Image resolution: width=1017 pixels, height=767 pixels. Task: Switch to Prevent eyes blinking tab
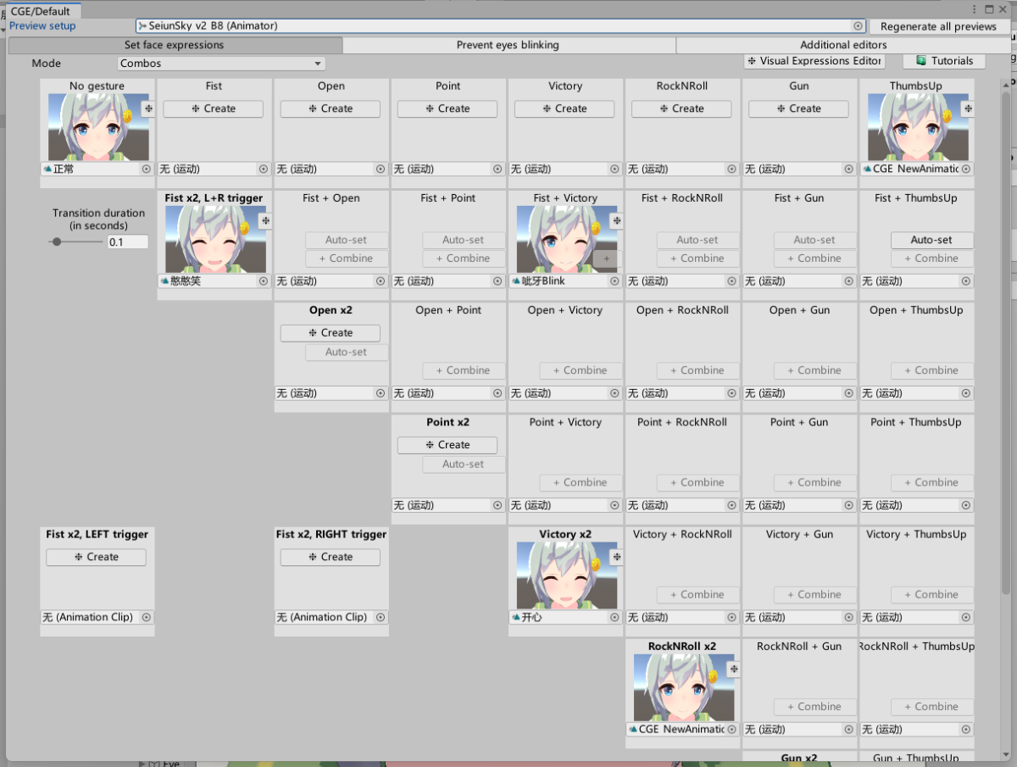pos(508,45)
